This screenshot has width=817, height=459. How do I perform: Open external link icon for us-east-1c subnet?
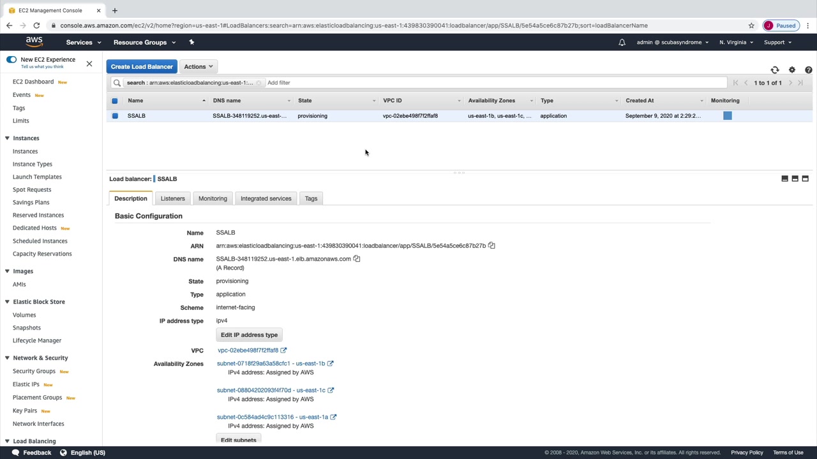click(331, 390)
